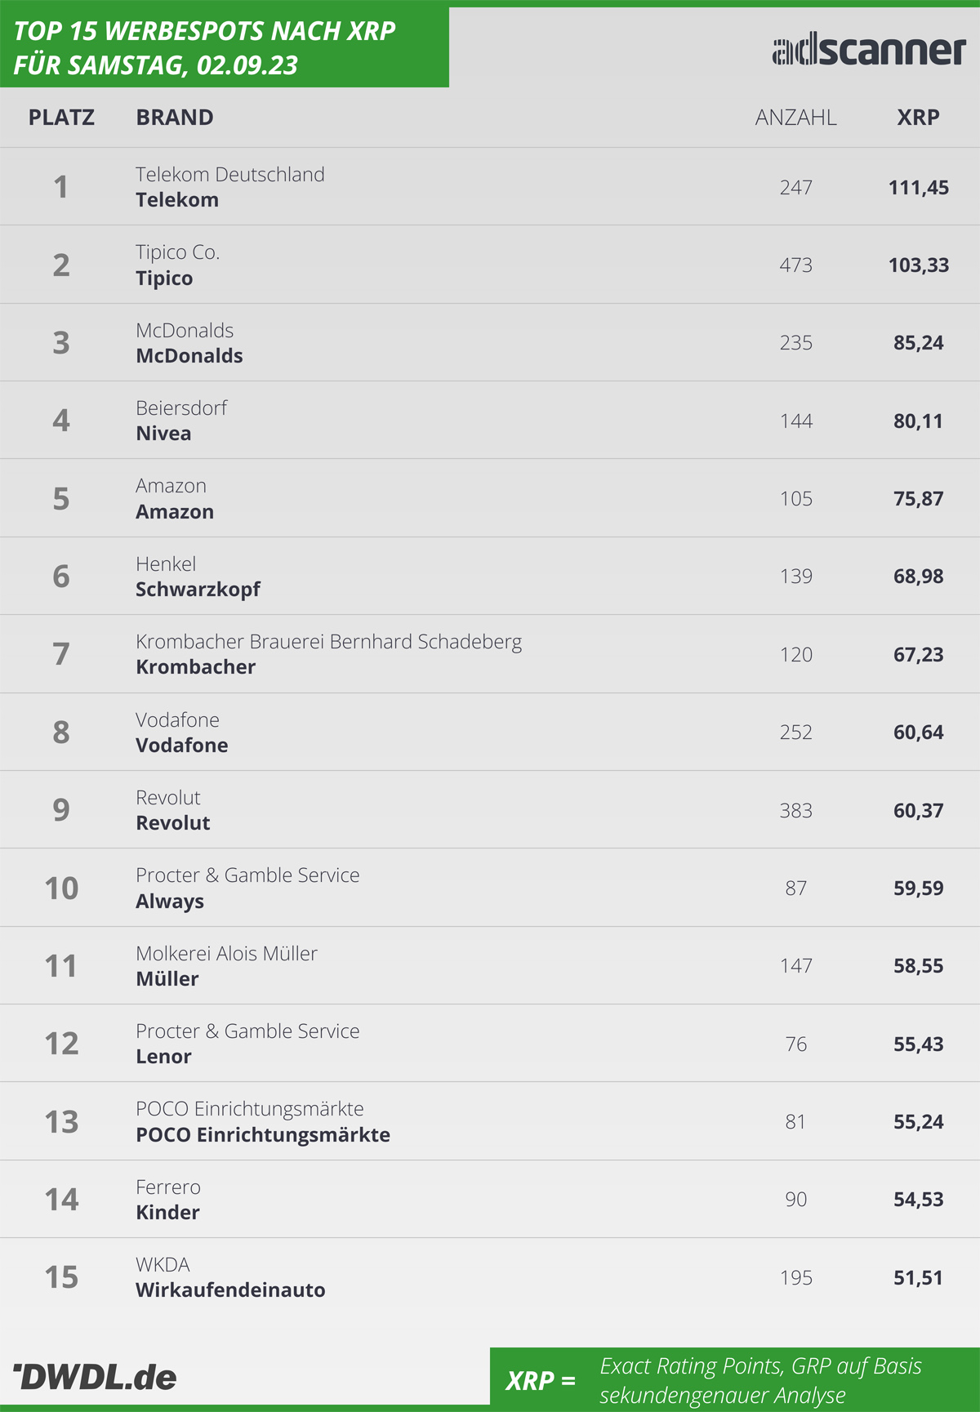Click Vodafone's spot count 252
980x1412 pixels.
tap(795, 732)
